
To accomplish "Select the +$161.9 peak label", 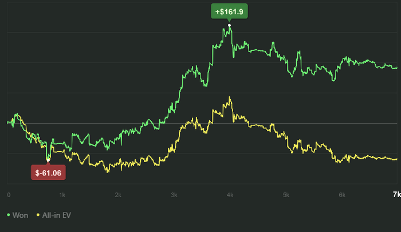I will pyautogui.click(x=229, y=11).
